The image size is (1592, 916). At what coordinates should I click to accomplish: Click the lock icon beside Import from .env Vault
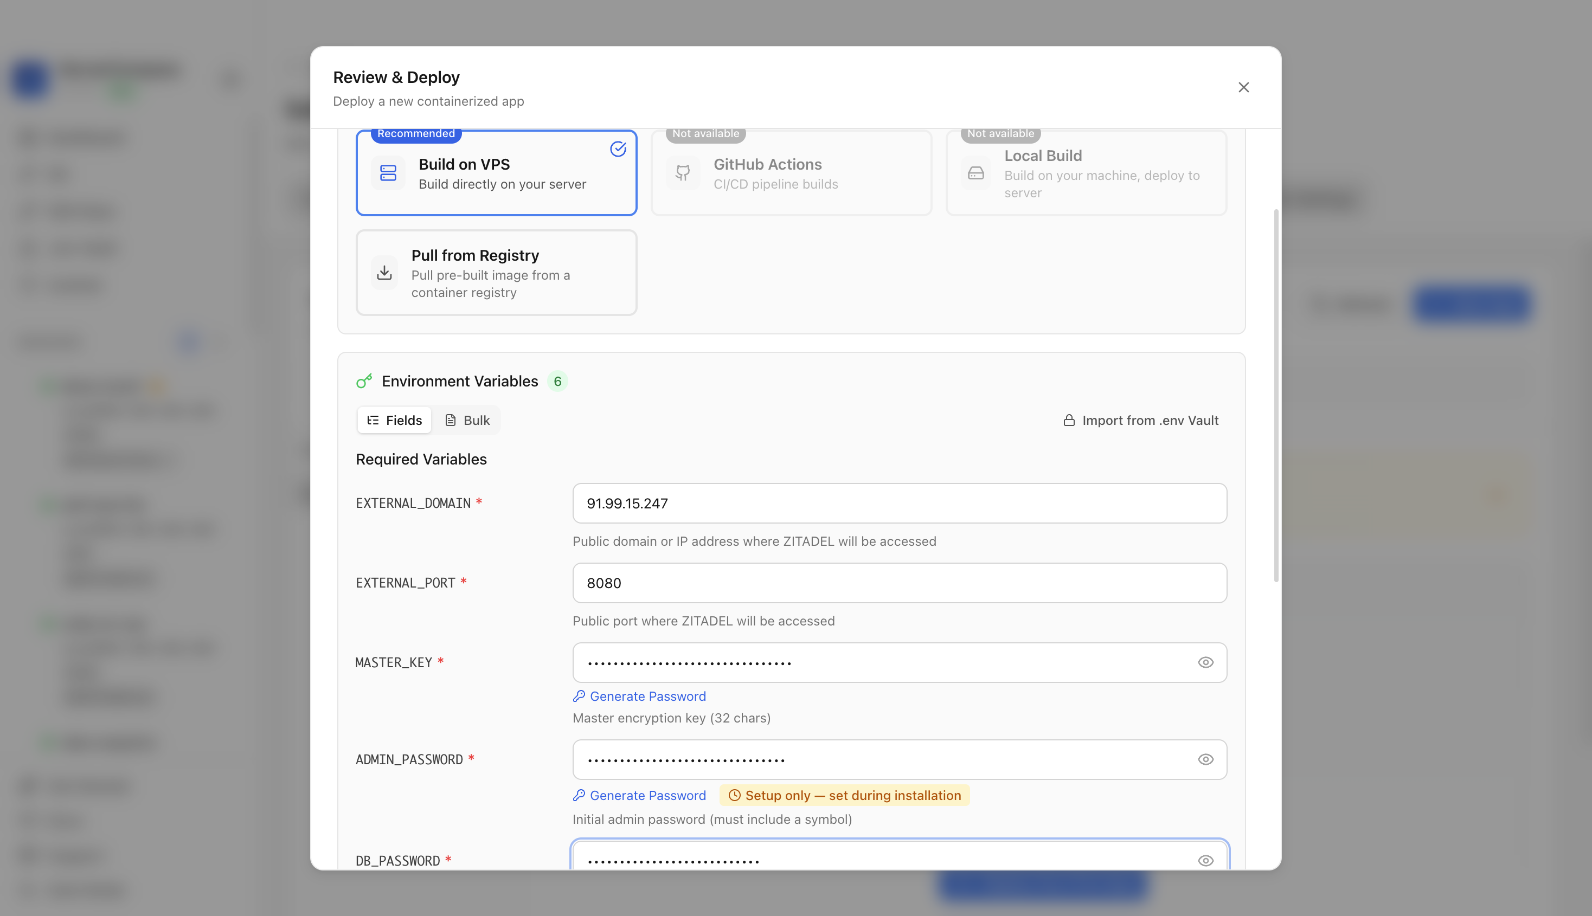1069,420
